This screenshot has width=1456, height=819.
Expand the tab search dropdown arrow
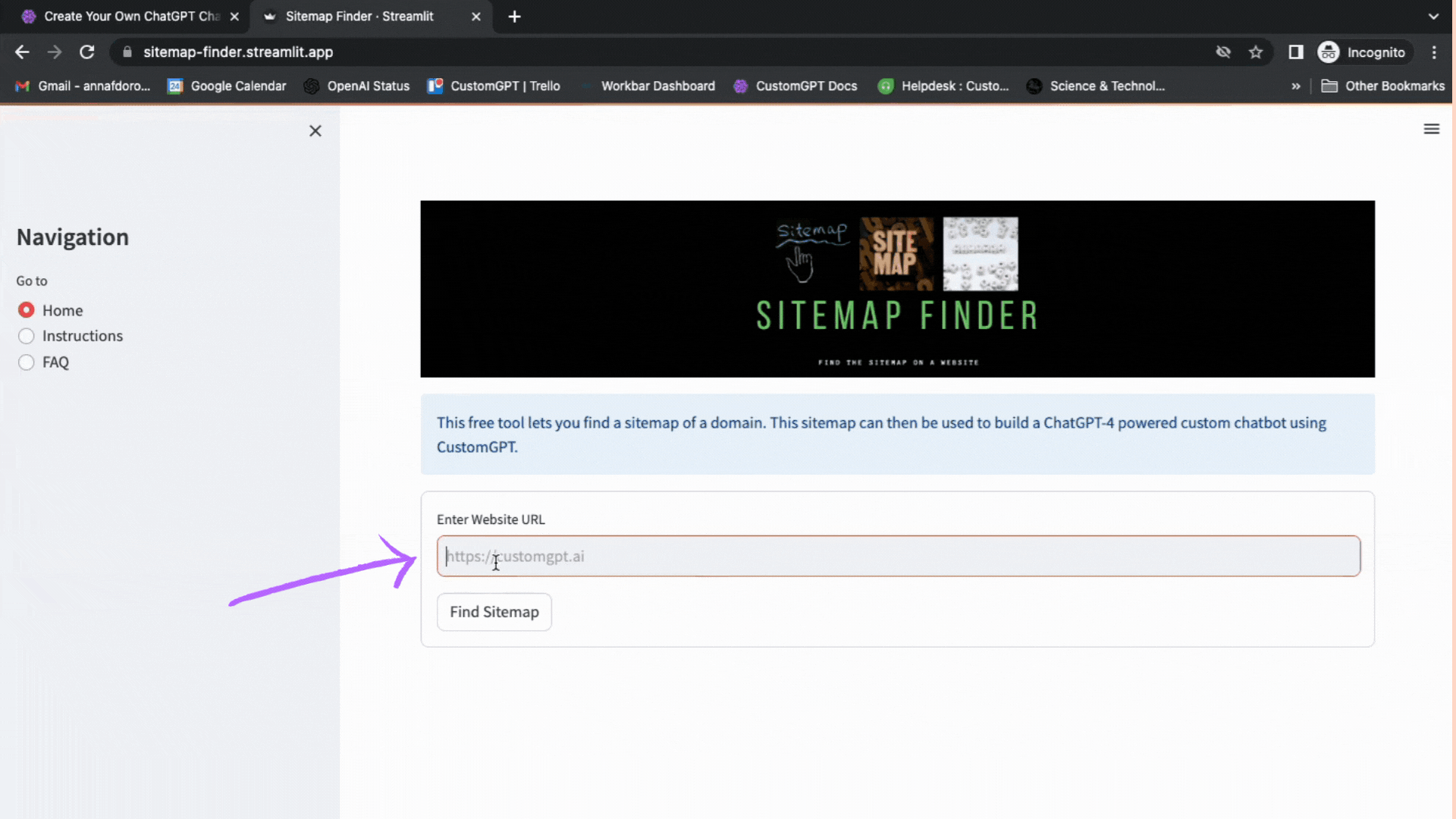point(1433,16)
